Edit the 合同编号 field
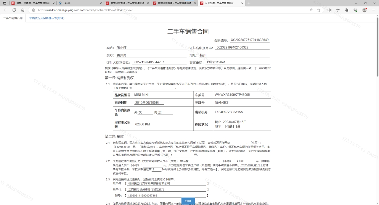The height and width of the screenshot is (205, 379). pyautogui.click(x=250, y=40)
